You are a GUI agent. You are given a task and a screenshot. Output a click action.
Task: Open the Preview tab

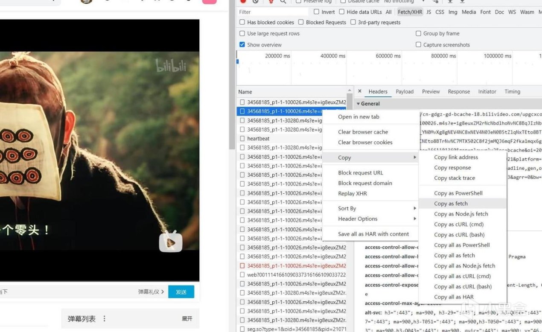coord(431,91)
